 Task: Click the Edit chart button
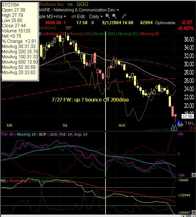pos(81,17)
